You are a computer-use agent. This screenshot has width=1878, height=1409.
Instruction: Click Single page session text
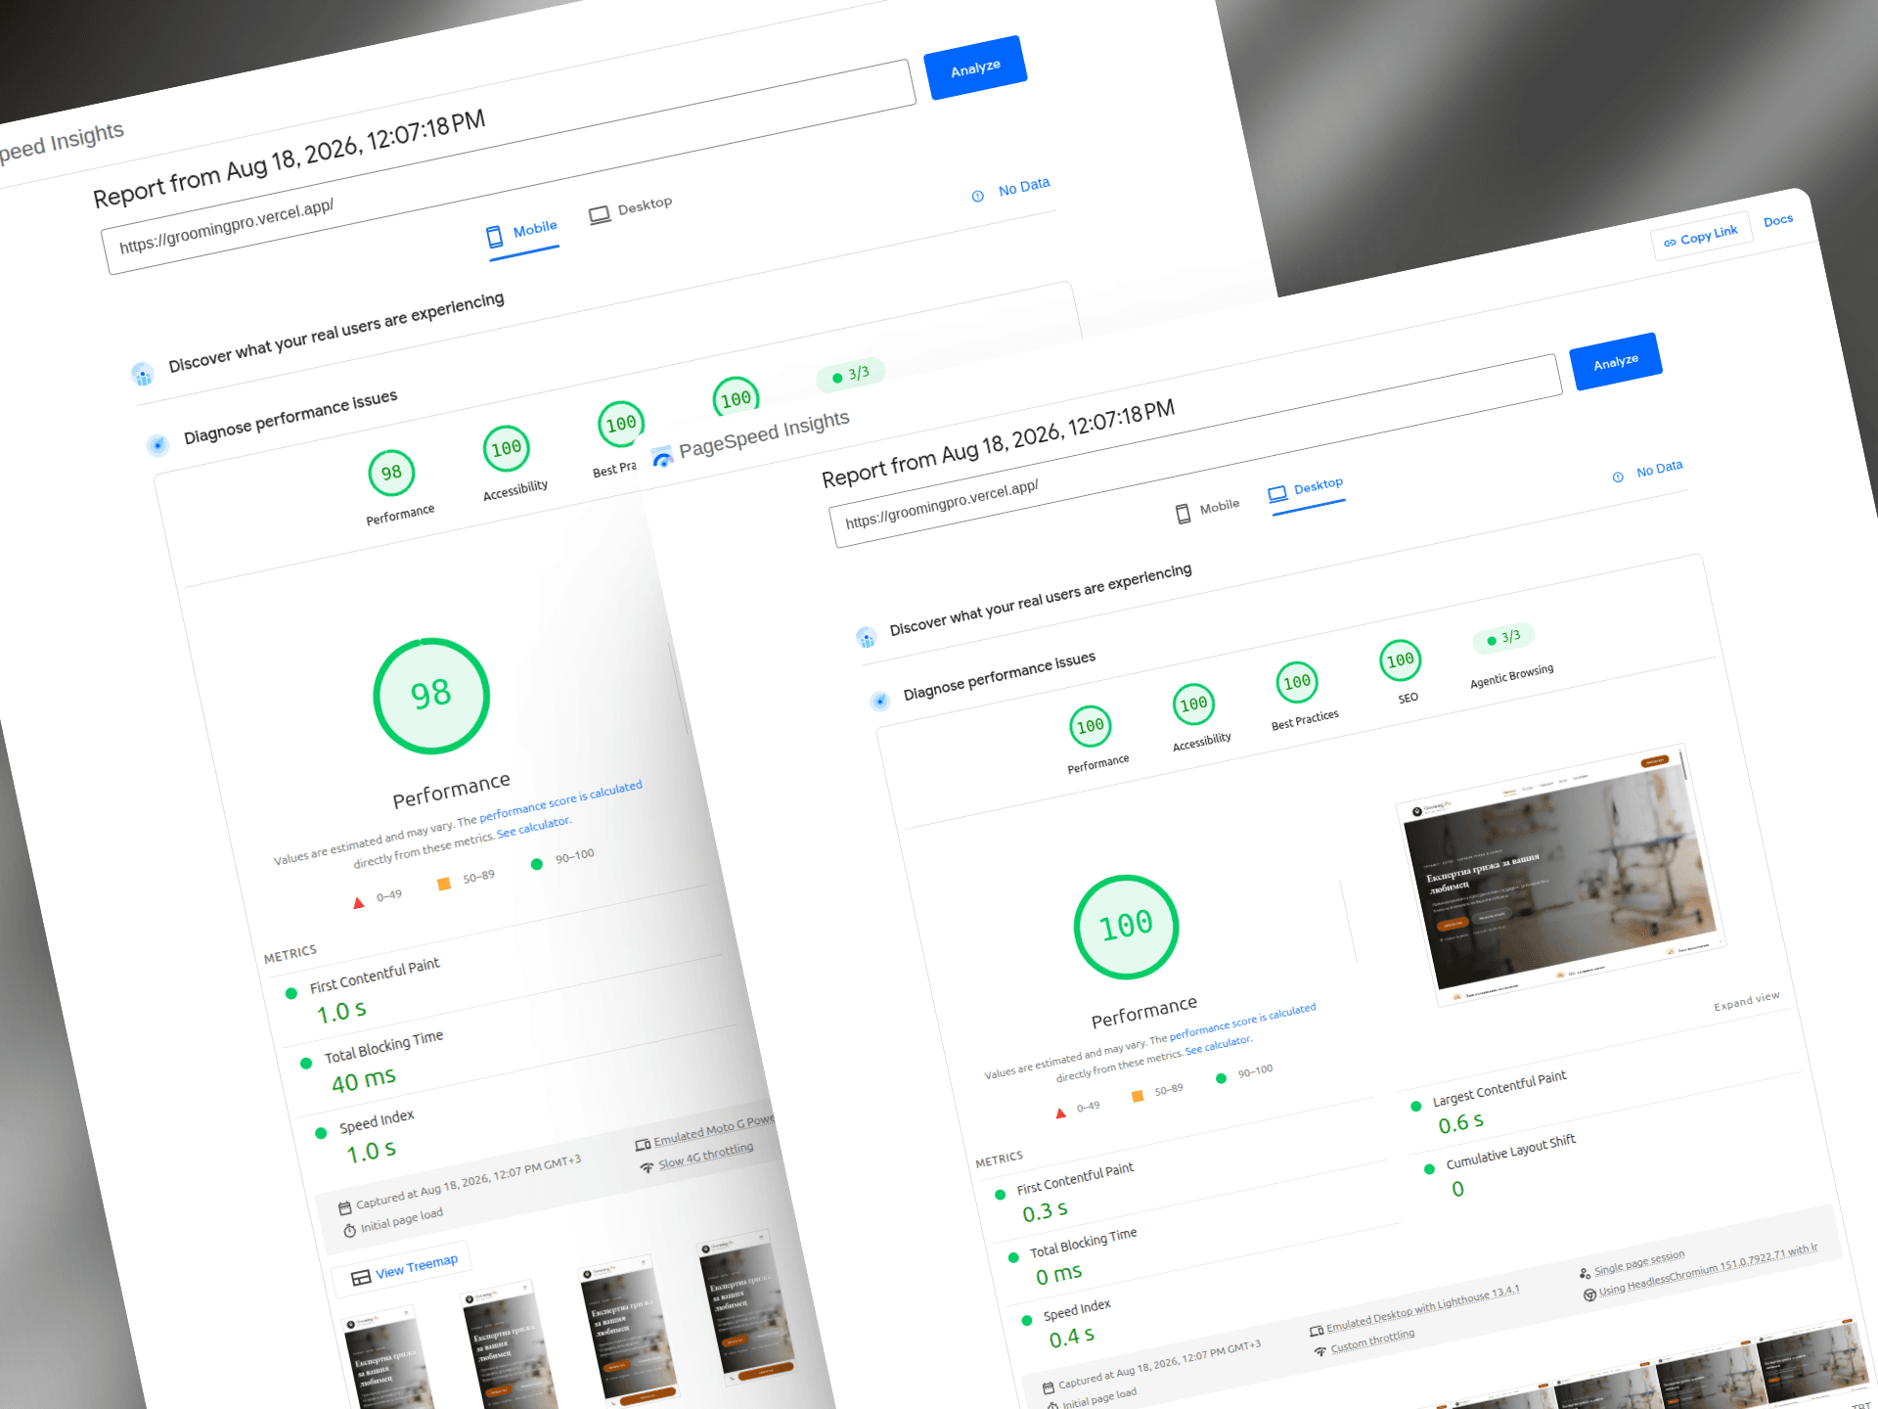point(1639,1262)
